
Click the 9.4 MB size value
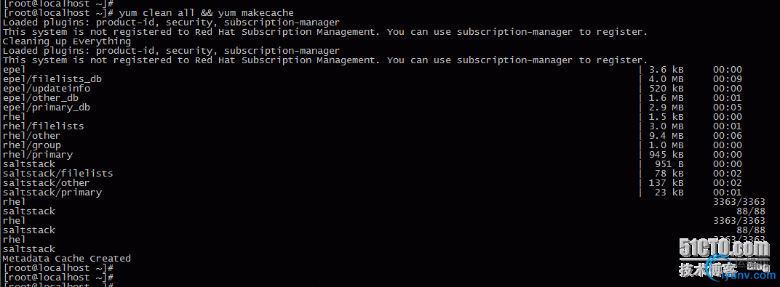(666, 136)
